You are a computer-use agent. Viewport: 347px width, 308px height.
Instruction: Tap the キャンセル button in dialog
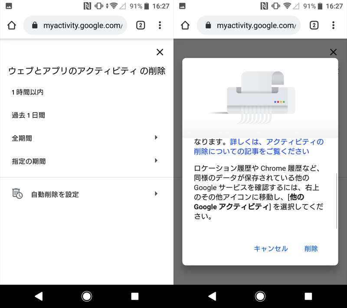pos(271,249)
